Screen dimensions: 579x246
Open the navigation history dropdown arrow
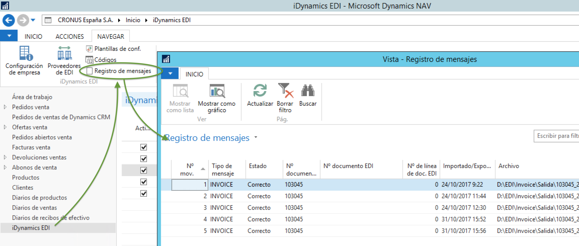click(x=33, y=20)
